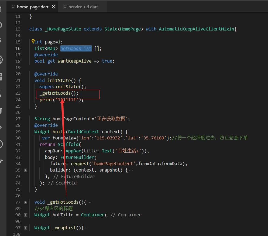
Task: Click the highlighted hotGoodsList variable
Action: (x=76, y=48)
